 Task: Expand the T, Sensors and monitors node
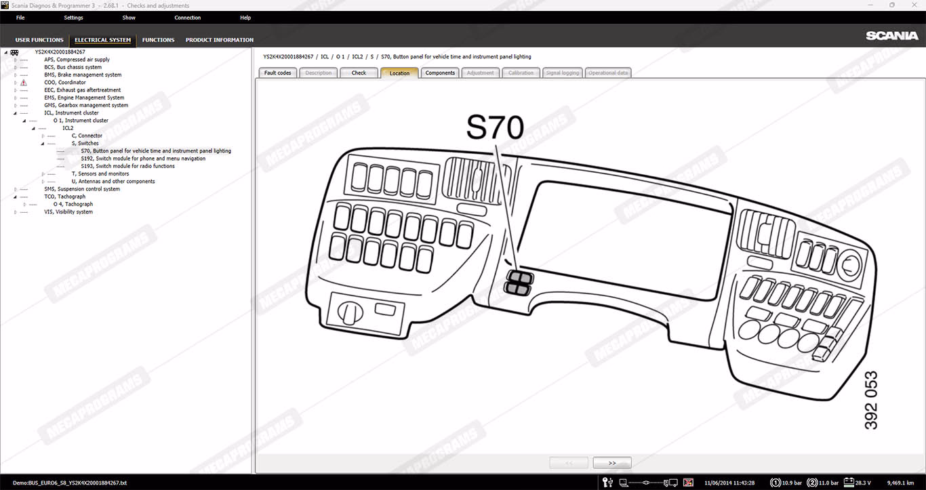pos(43,174)
